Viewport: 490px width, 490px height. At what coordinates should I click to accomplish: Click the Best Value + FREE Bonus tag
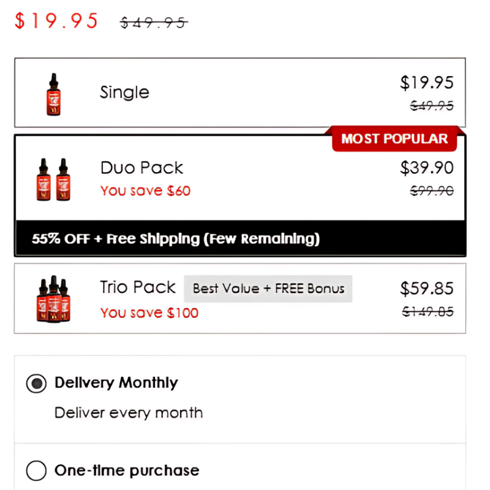coord(268,288)
